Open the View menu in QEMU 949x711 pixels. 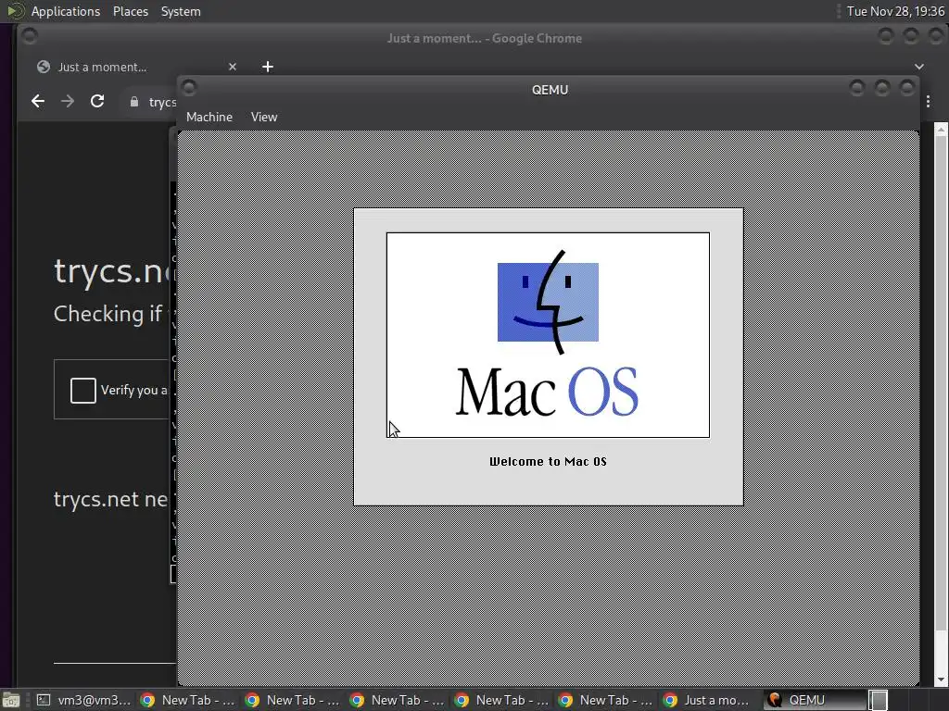click(x=264, y=117)
